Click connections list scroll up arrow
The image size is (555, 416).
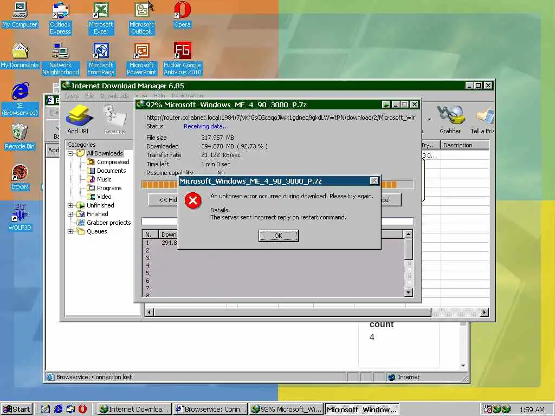(408, 234)
